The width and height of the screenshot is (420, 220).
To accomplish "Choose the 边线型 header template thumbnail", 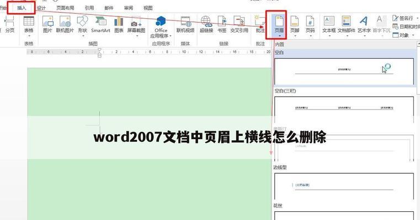I will (x=344, y=186).
